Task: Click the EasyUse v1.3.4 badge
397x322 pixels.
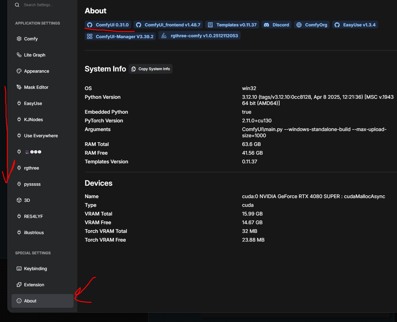Action: [x=355, y=25]
